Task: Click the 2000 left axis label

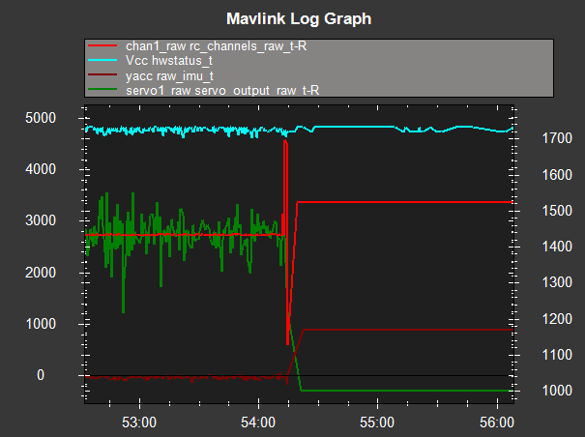Action: tap(41, 273)
